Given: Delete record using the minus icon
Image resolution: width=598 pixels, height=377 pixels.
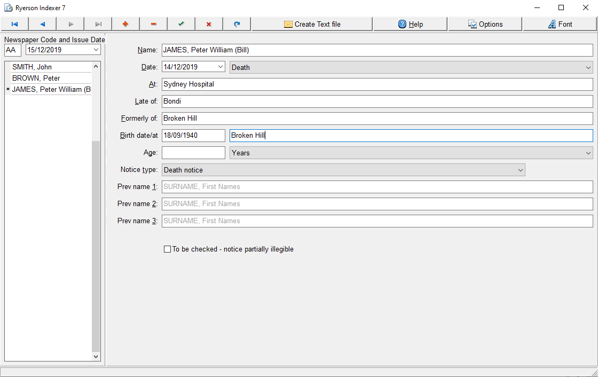Looking at the screenshot, I should [153, 24].
